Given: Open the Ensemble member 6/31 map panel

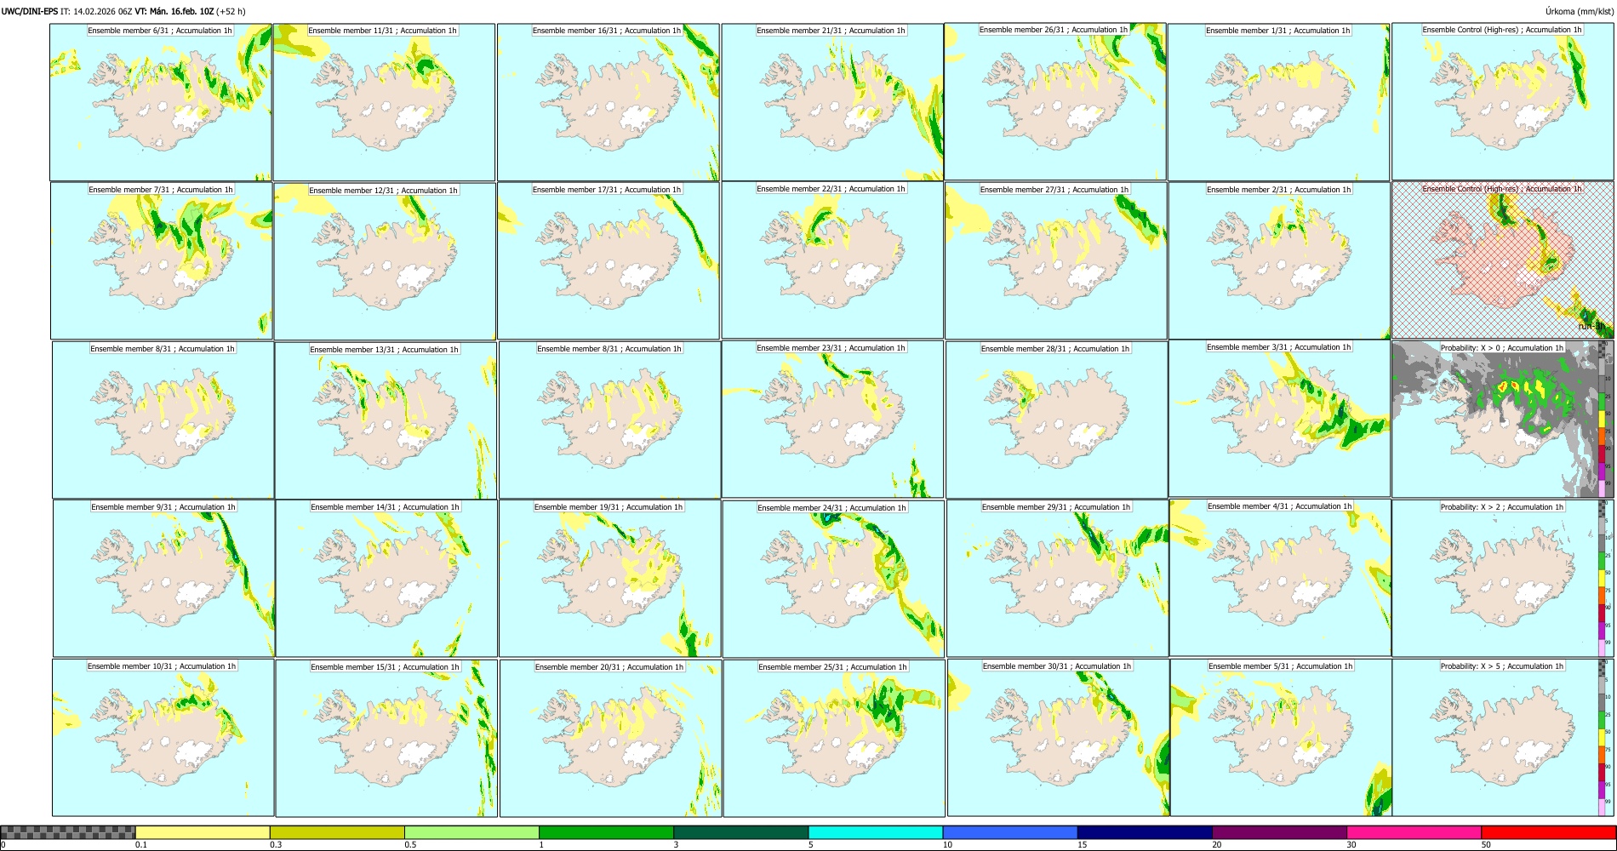Looking at the screenshot, I should [x=160, y=102].
